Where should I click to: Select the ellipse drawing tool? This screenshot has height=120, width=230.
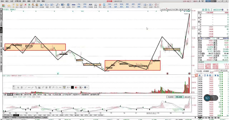tap(57, 87)
